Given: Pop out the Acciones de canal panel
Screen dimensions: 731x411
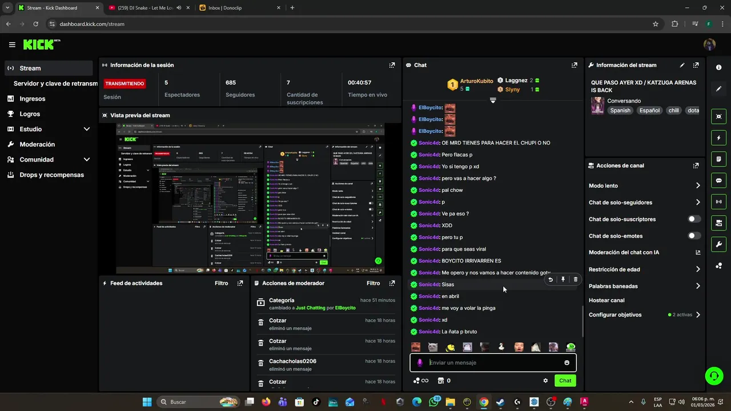Looking at the screenshot, I should 696,166.
